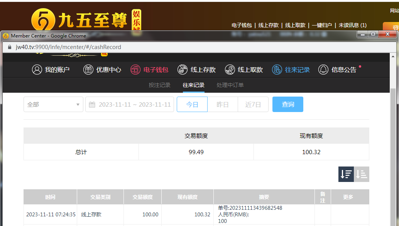Open 我的账户 user account icon
The image size is (399, 226).
click(37, 70)
